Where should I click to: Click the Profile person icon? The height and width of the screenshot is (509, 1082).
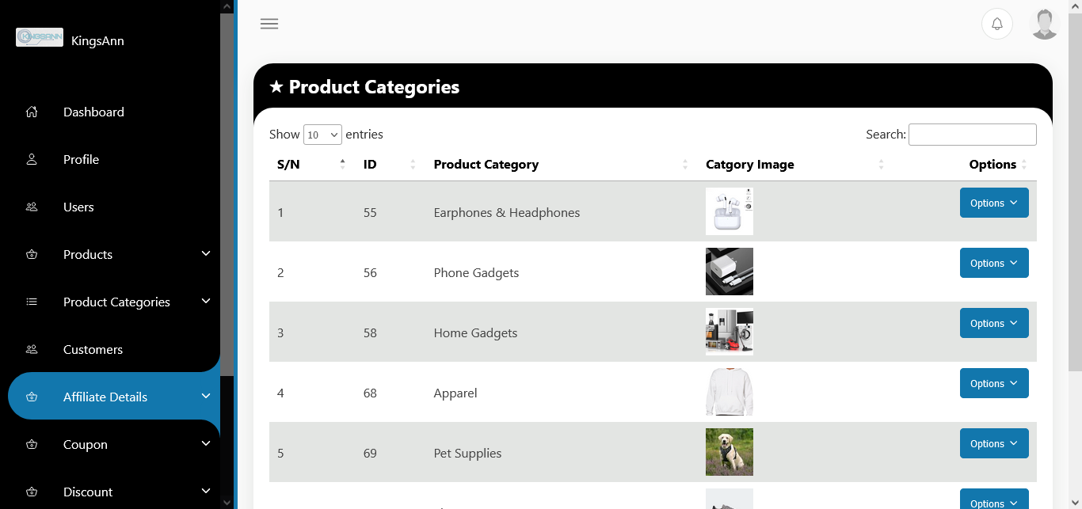pyautogui.click(x=32, y=159)
